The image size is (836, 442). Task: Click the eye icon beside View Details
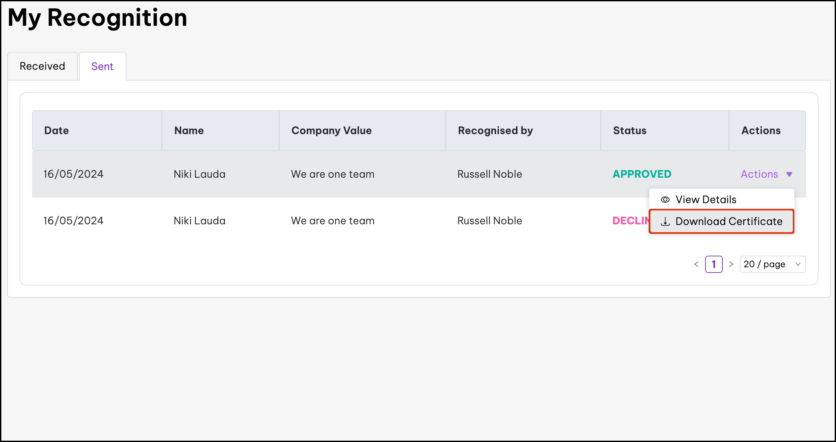665,200
